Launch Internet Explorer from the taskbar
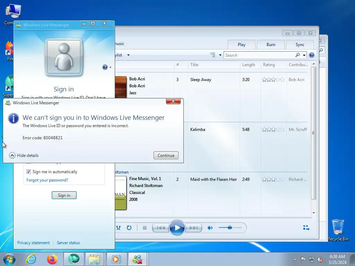This screenshot has height=266, width=355. pyautogui.click(x=31, y=259)
